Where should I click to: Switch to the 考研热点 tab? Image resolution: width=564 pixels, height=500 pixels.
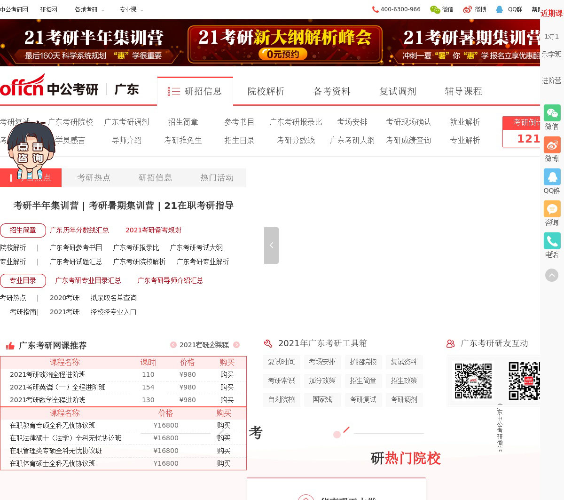pos(94,178)
